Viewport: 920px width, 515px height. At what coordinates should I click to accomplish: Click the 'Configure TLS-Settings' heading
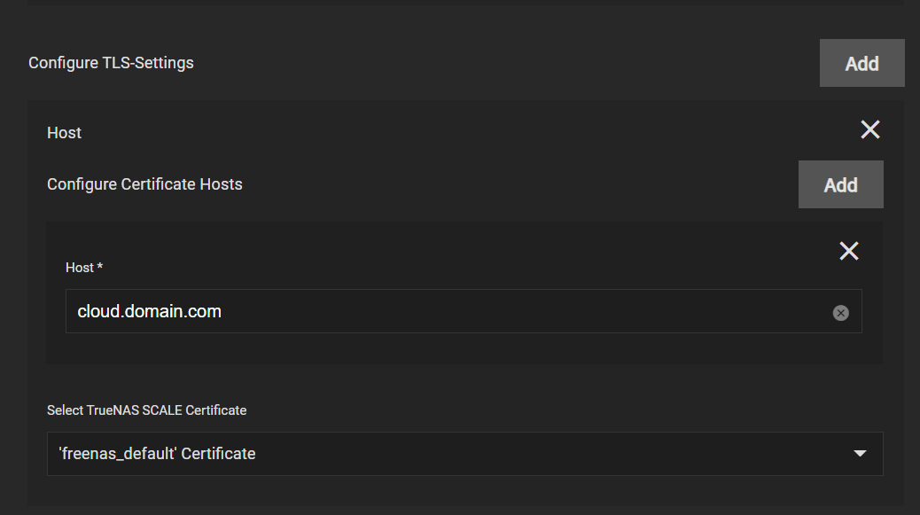111,63
